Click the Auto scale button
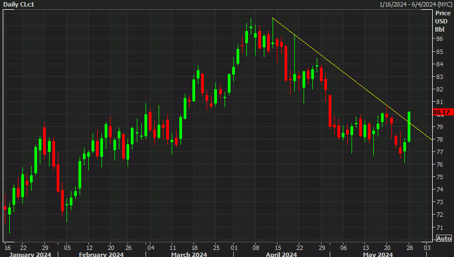 pos(444,238)
